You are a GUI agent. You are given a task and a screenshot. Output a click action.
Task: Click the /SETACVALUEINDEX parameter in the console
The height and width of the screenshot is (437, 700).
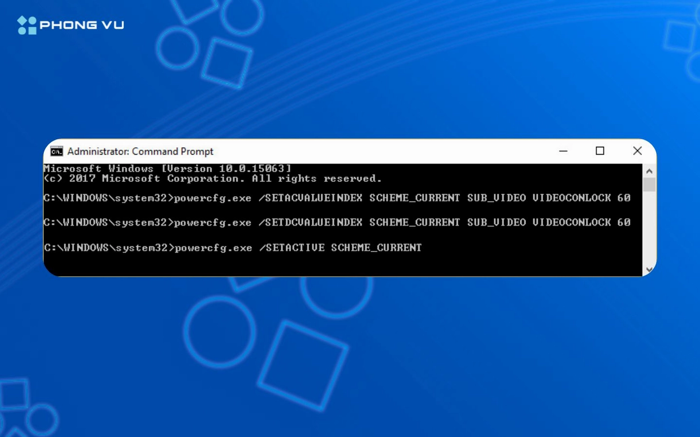(311, 198)
